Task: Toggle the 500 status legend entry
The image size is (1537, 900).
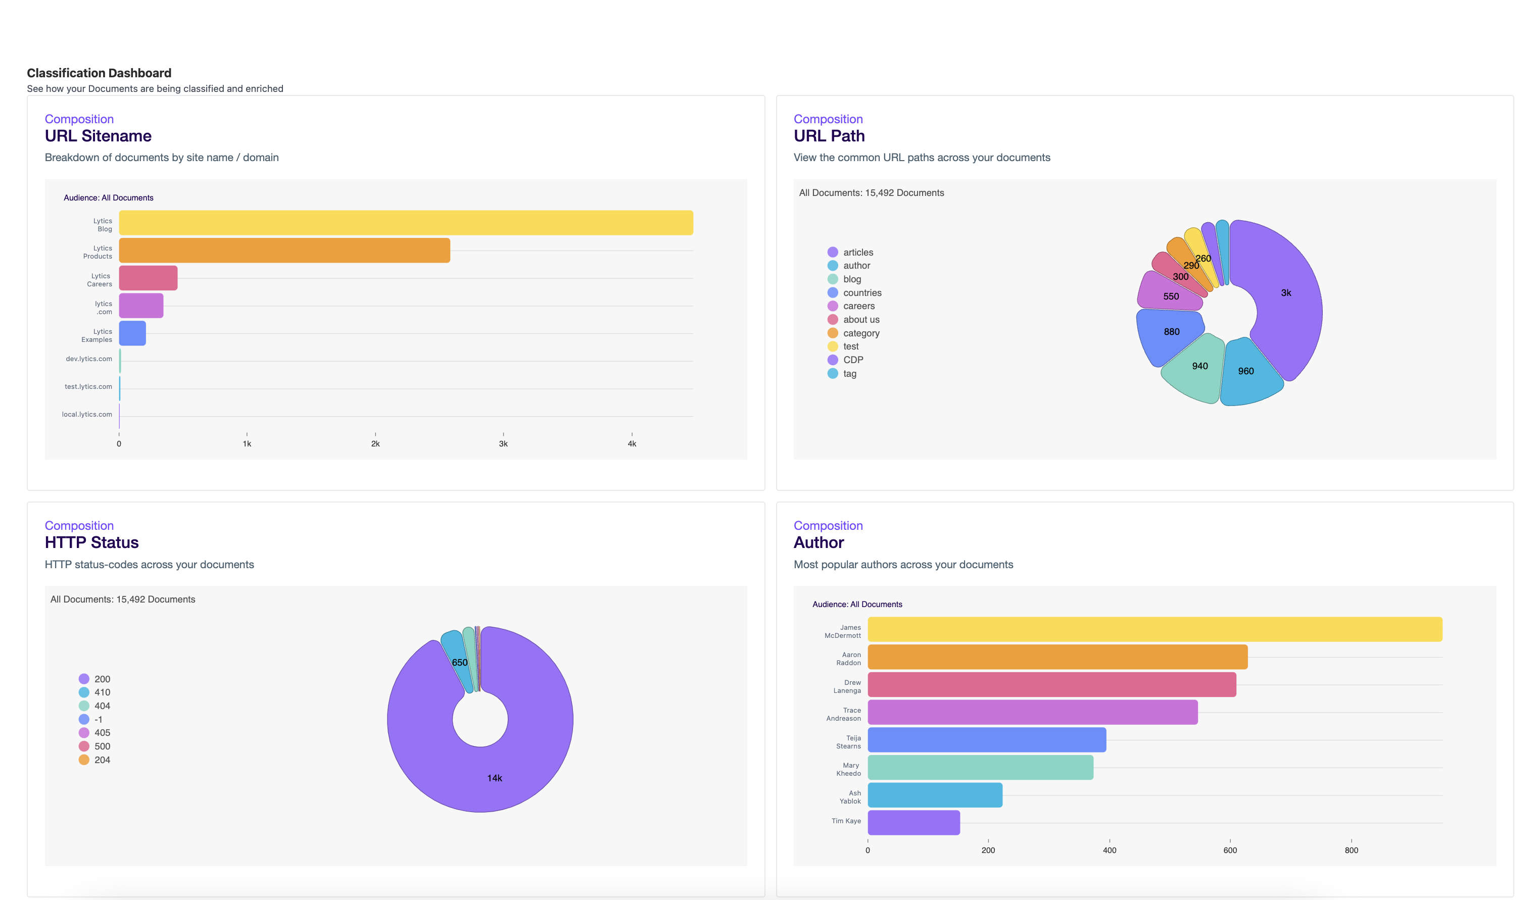Action: click(102, 746)
